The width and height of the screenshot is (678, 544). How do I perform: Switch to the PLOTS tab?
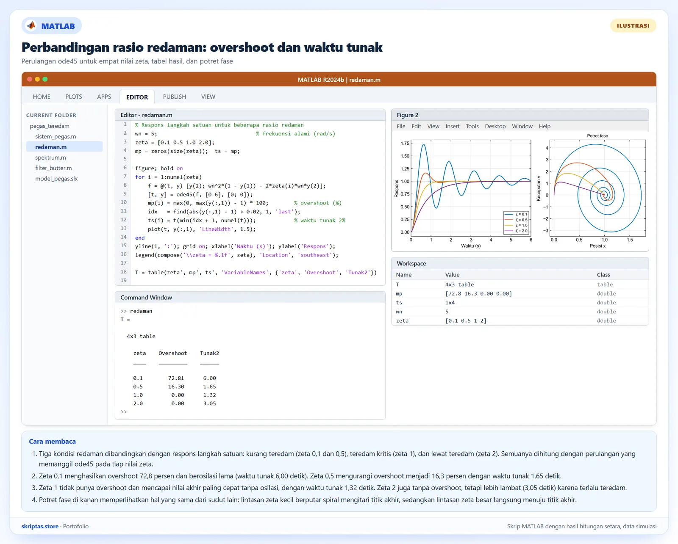click(74, 97)
